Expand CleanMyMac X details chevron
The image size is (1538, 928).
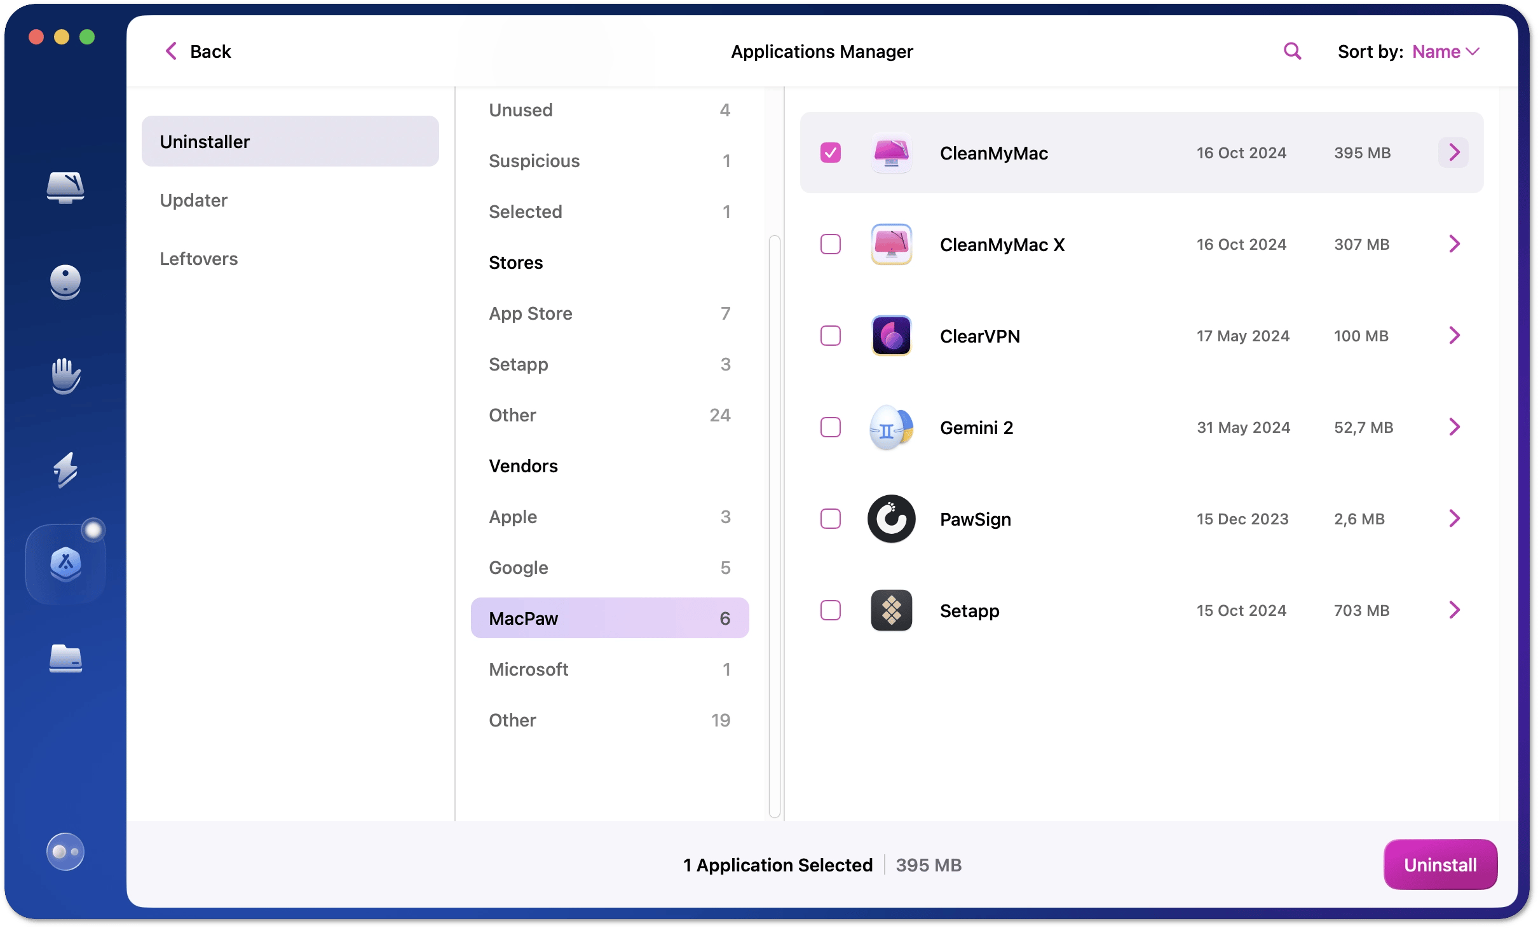click(1453, 244)
